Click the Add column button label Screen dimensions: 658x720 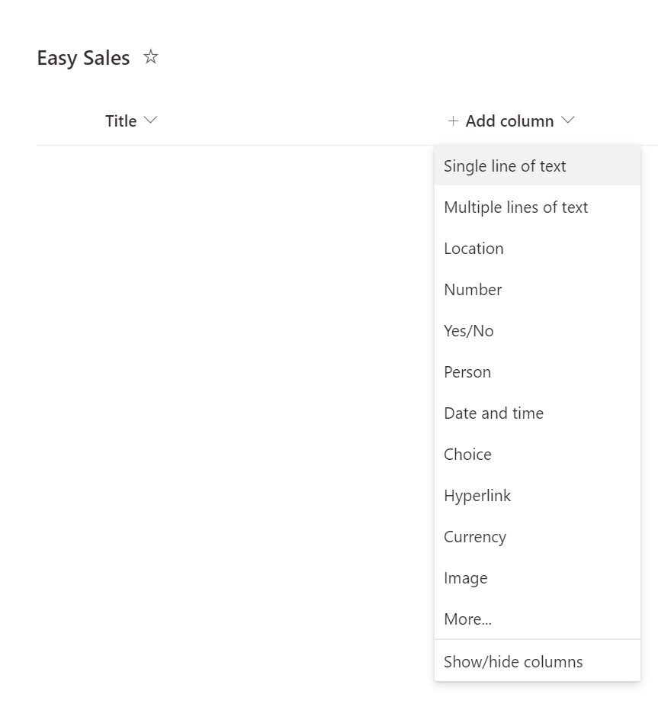pos(509,121)
